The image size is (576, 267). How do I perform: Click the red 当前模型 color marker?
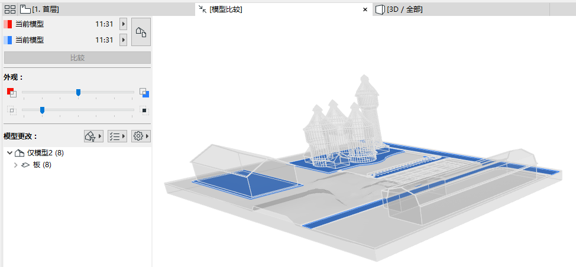click(8, 25)
